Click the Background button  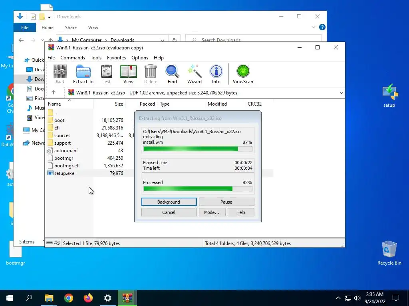(169, 202)
